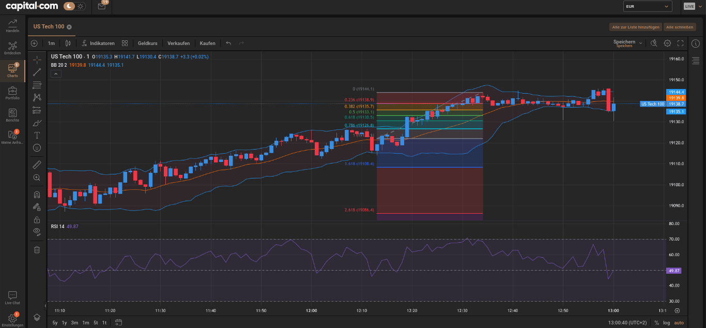Select the trend line drawing tool

(37, 72)
